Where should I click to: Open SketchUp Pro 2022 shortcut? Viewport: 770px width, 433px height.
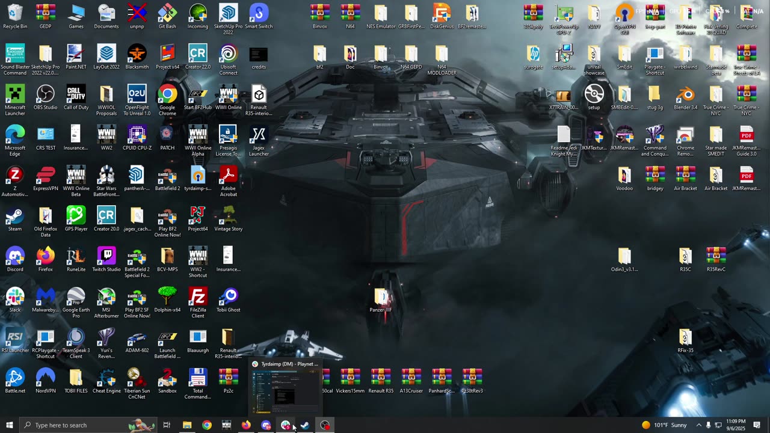coord(228,20)
